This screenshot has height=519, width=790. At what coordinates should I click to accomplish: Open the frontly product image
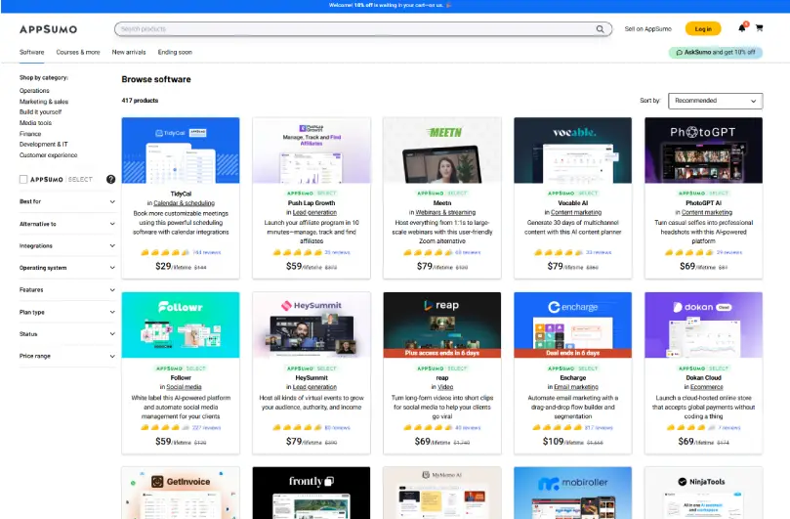pyautogui.click(x=312, y=493)
